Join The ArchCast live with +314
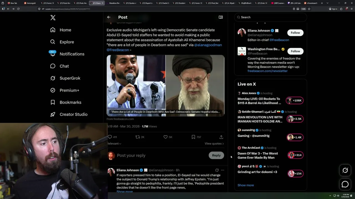Screen dimensions: 355x199 pos(295,155)
